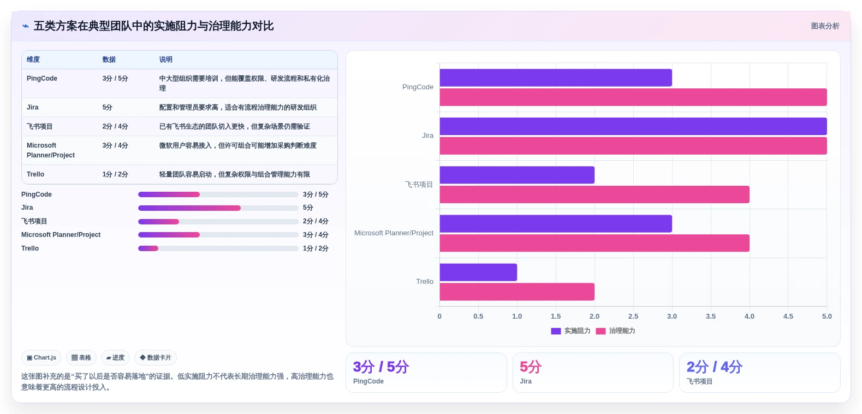Click the Trello y-axis label in chart
This screenshot has height=414, width=862.
coord(425,282)
